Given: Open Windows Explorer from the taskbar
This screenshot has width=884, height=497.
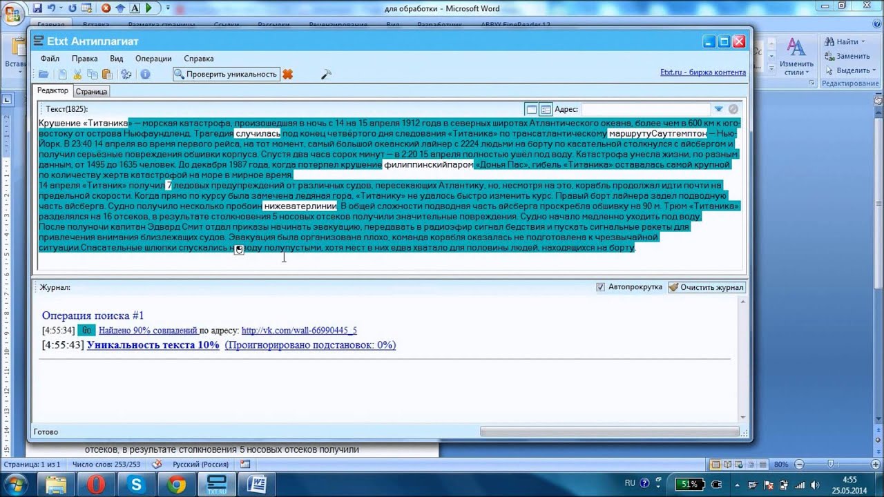Looking at the screenshot, I should [56, 484].
